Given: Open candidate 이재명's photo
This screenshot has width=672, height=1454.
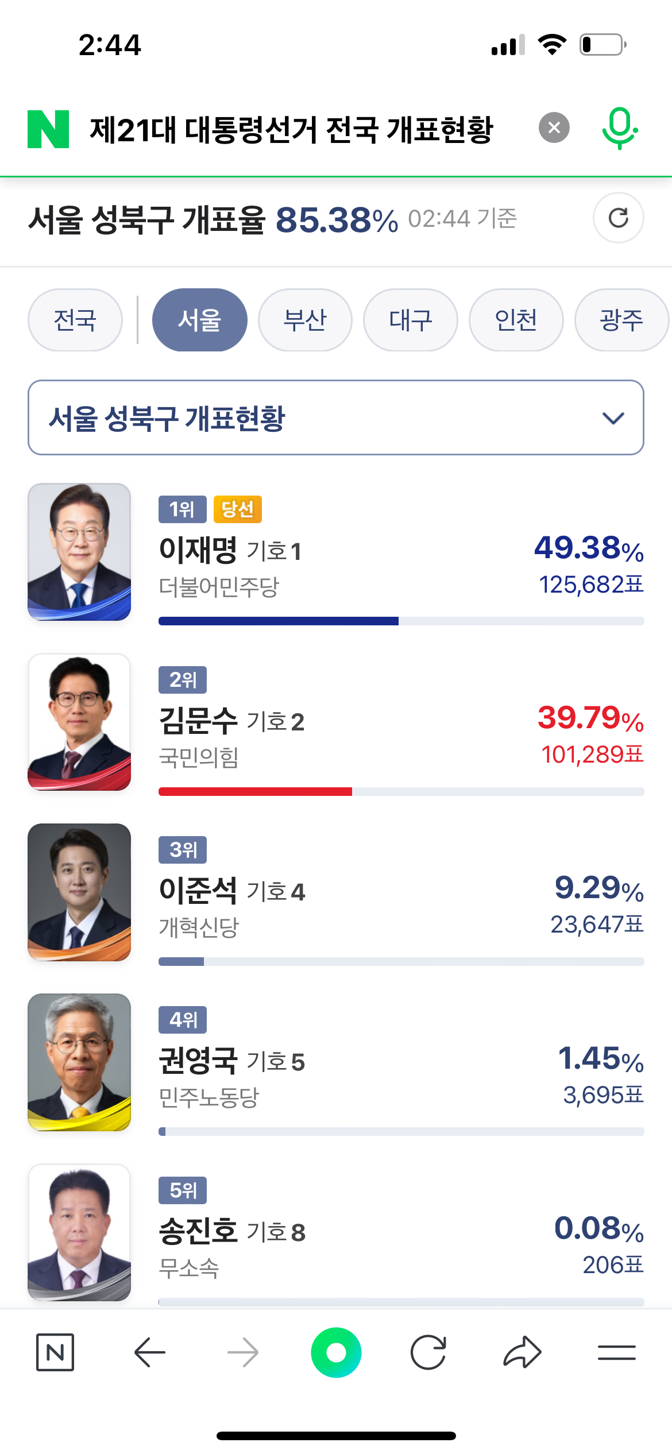Looking at the screenshot, I should pyautogui.click(x=79, y=551).
